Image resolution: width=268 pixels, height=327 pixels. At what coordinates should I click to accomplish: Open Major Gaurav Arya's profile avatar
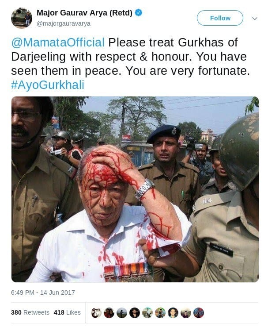pos(22,18)
